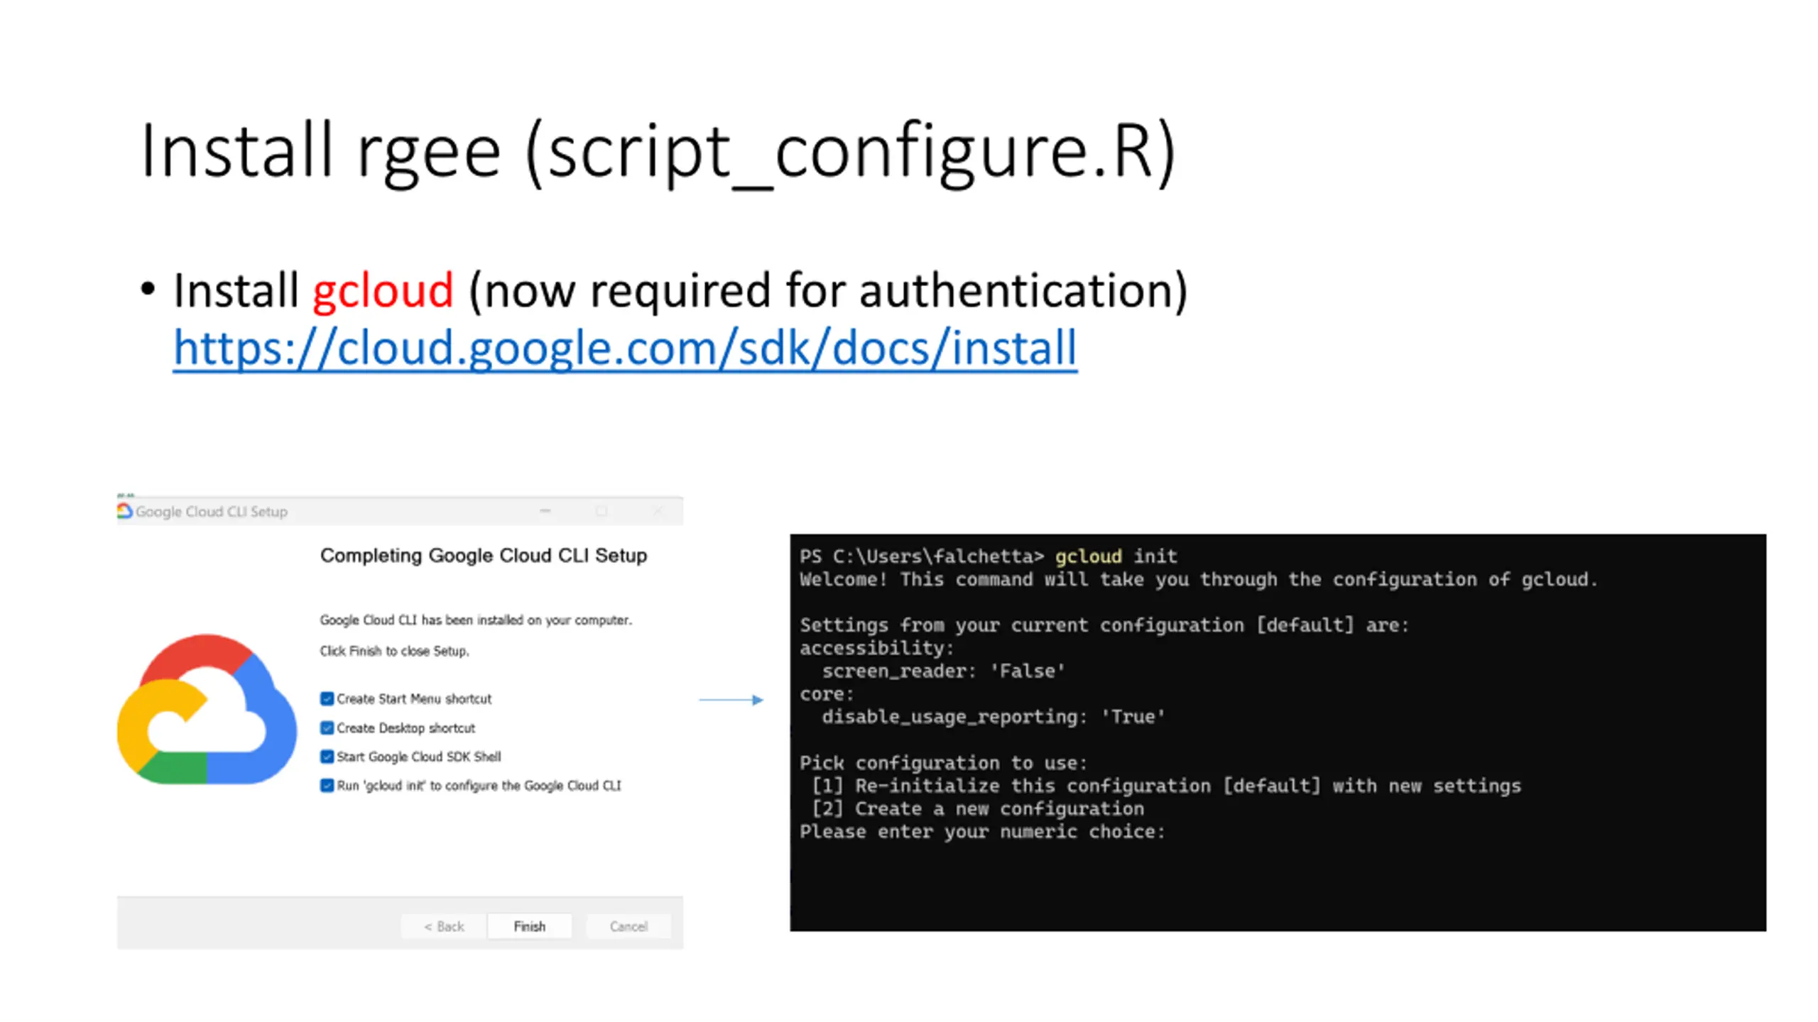This screenshot has width=1818, height=1022.
Task: Click the 'Completing Google Cloud CLI Setup' heading
Action: [484, 555]
